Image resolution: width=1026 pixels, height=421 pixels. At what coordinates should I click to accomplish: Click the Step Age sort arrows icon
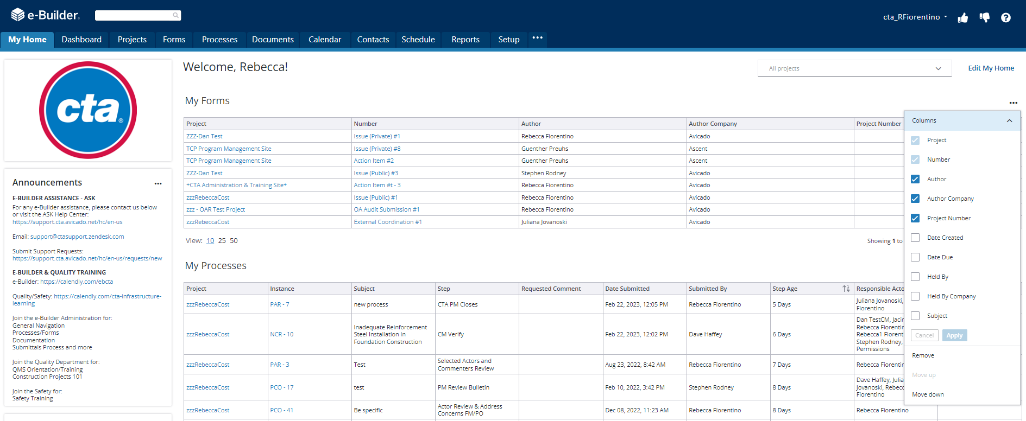click(x=846, y=289)
